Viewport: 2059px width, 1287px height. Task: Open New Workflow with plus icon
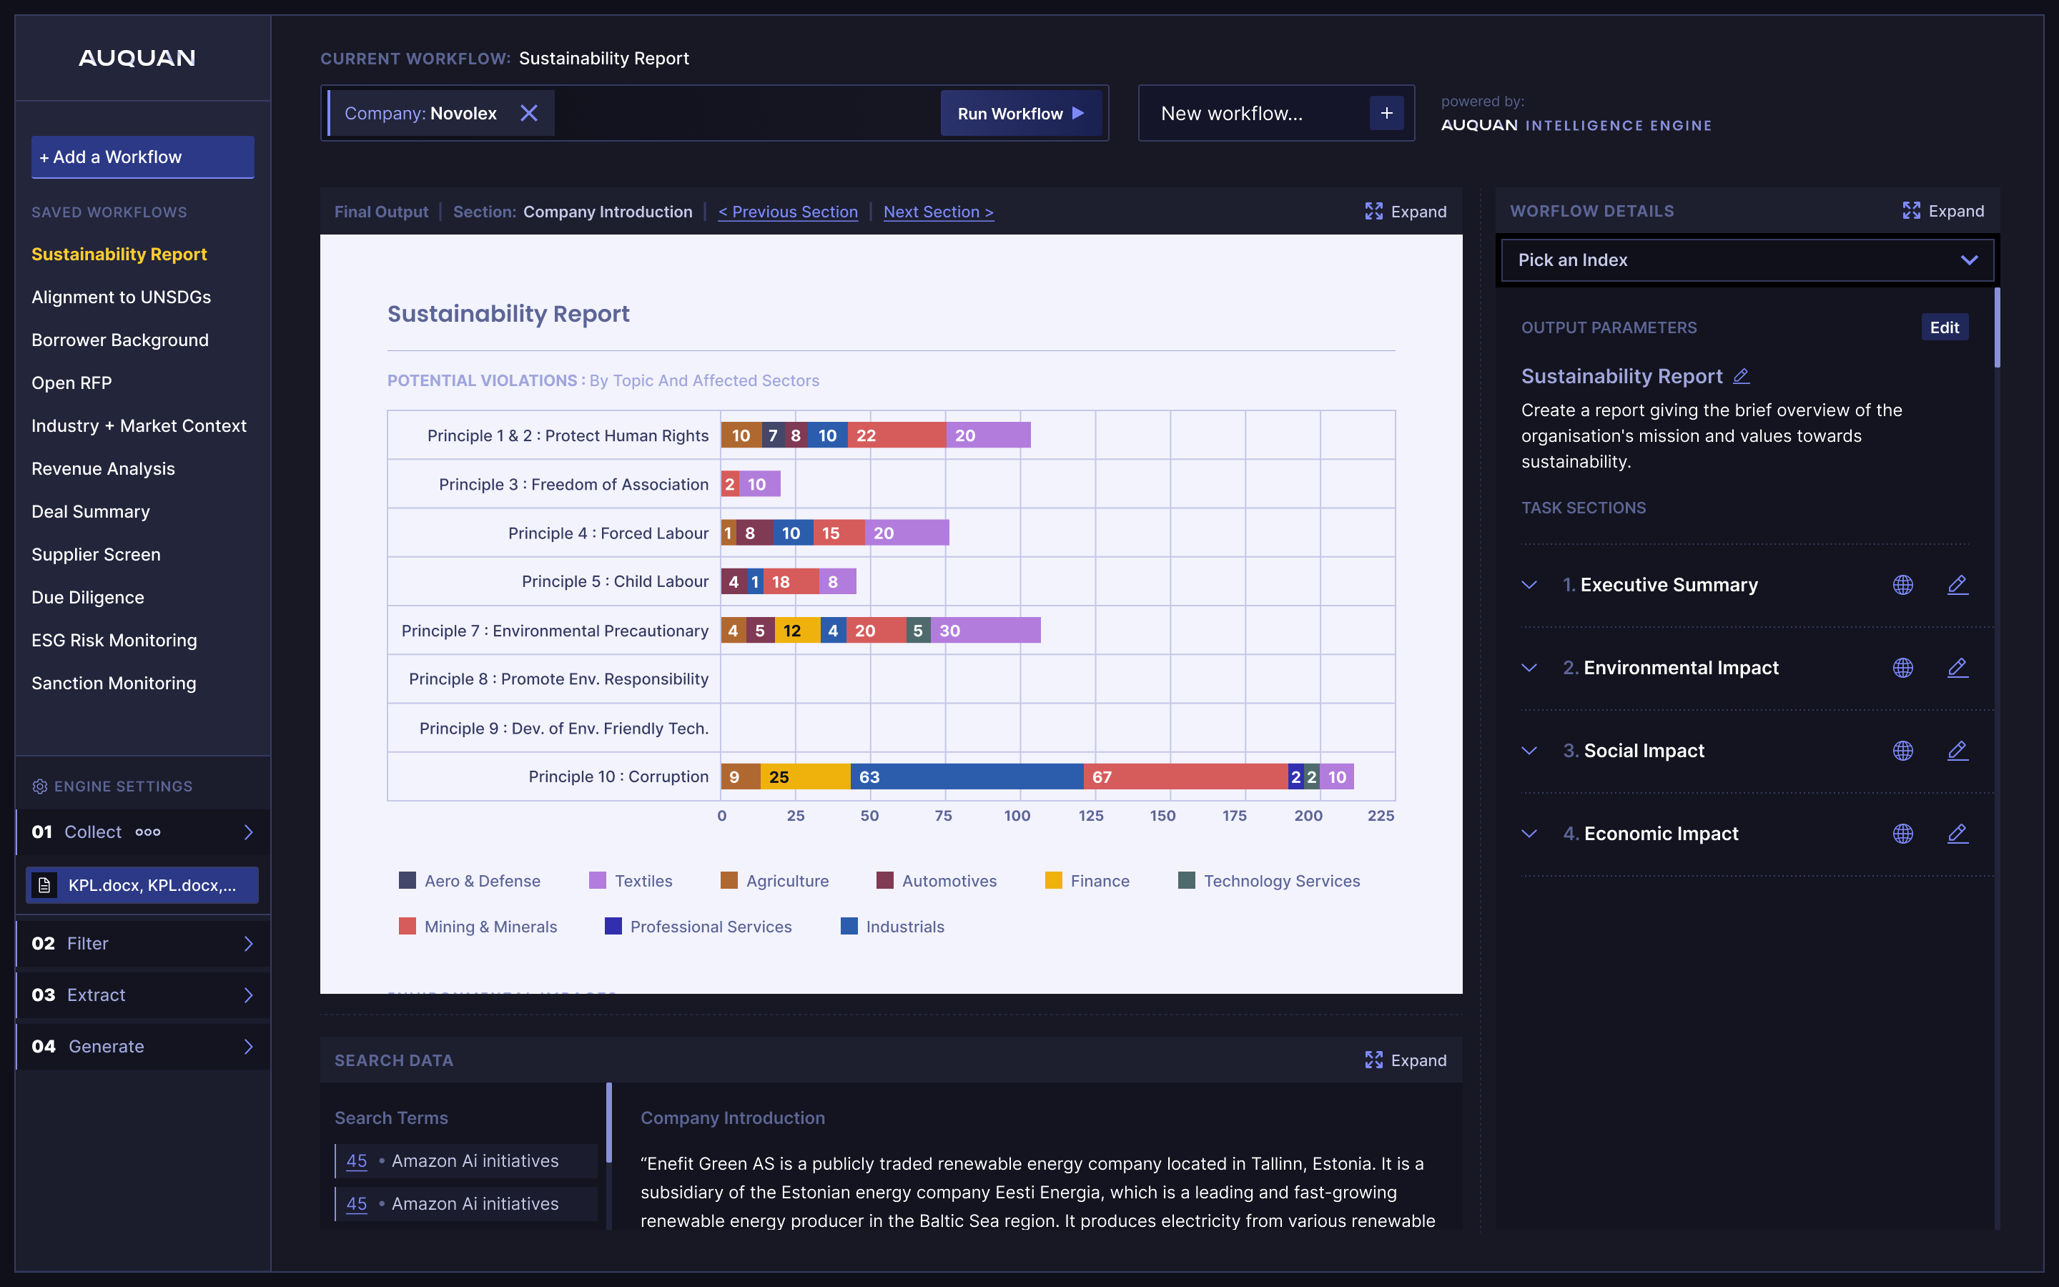point(1385,113)
